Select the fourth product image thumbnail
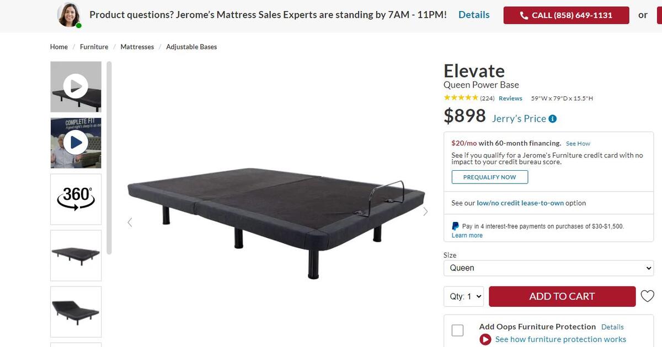The height and width of the screenshot is (347, 662). 76,255
